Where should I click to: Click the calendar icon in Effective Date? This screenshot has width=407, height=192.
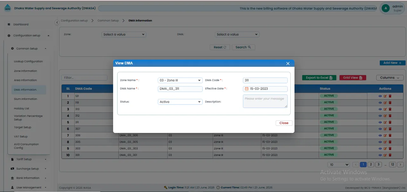point(246,89)
